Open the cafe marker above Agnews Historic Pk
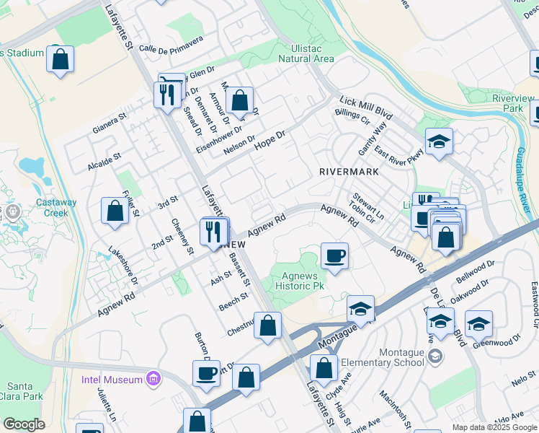Image resolution: width=539 pixels, height=433 pixels. [x=334, y=255]
